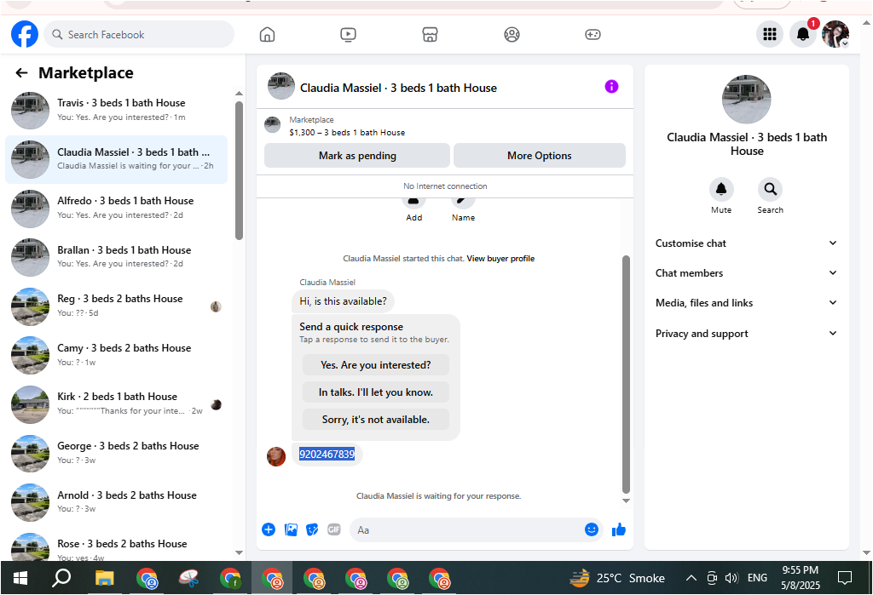This screenshot has width=873, height=595.
Task: Search in conversation magnifier icon
Action: click(770, 190)
